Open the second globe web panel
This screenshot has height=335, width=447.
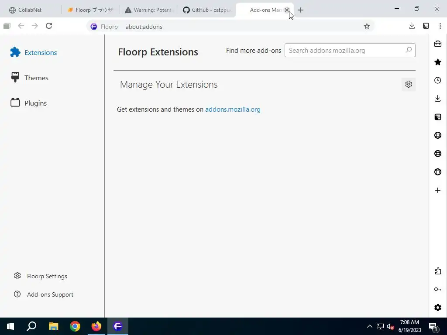click(438, 154)
